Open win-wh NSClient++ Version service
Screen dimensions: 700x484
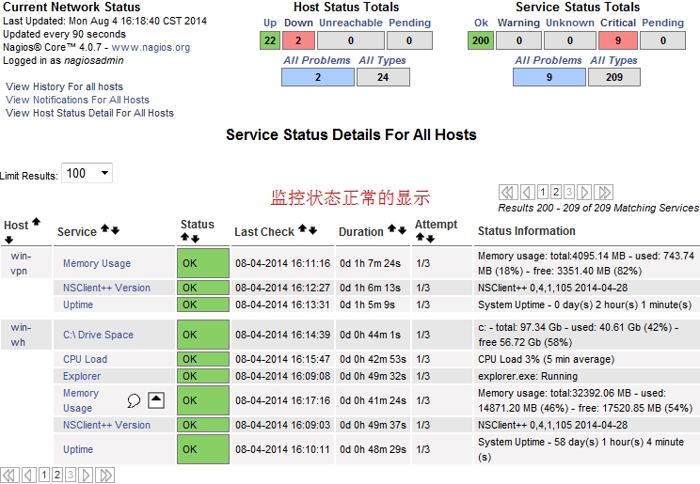106,425
